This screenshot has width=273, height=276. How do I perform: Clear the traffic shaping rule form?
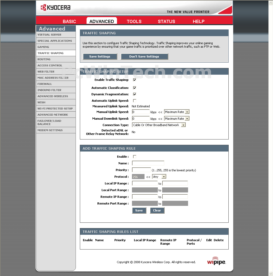(157, 210)
